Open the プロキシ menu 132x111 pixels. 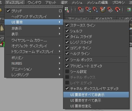tap(118, 2)
